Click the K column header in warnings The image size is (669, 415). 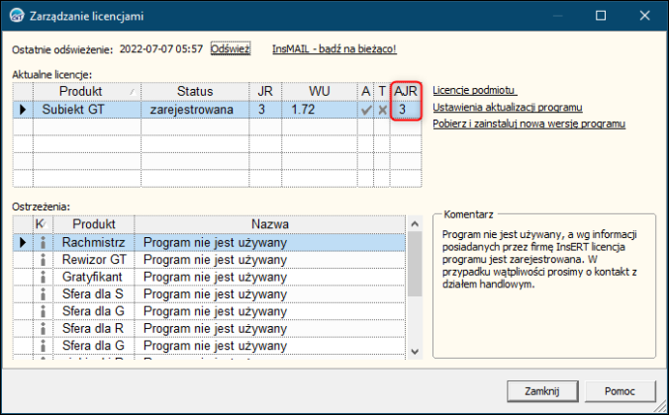point(43,224)
